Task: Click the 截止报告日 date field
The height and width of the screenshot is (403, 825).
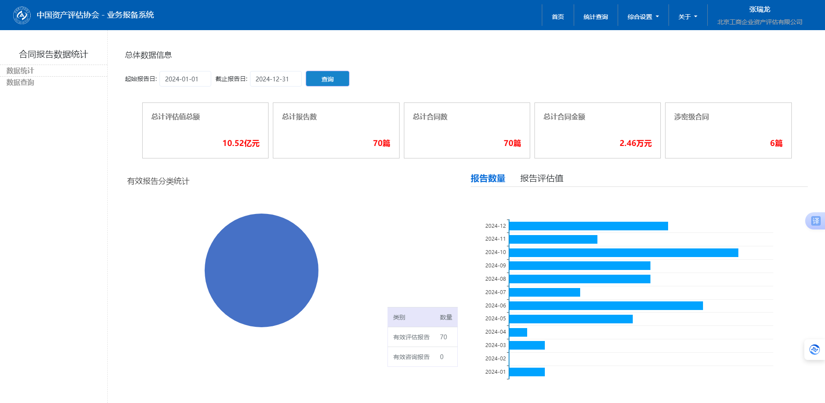Action: point(275,79)
